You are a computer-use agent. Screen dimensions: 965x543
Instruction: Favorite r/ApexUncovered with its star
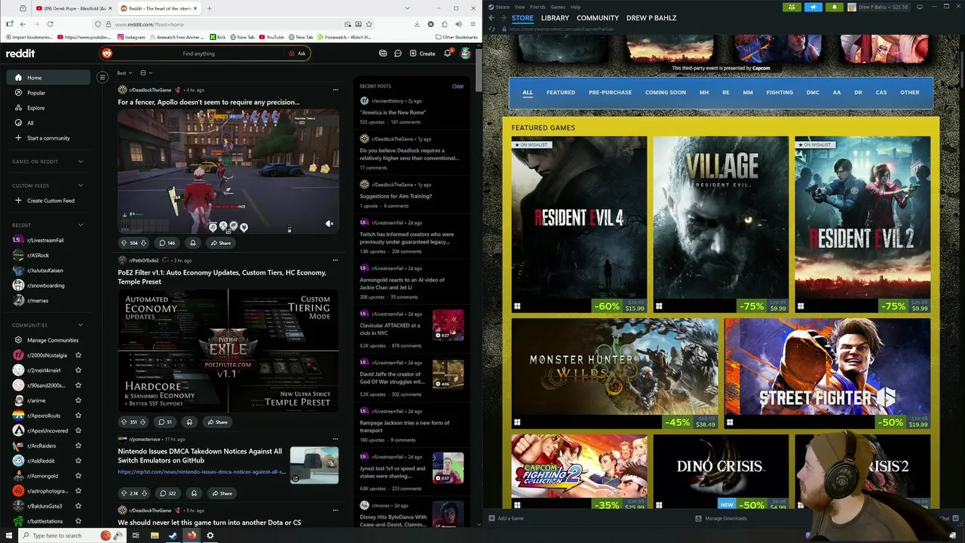pyautogui.click(x=78, y=431)
